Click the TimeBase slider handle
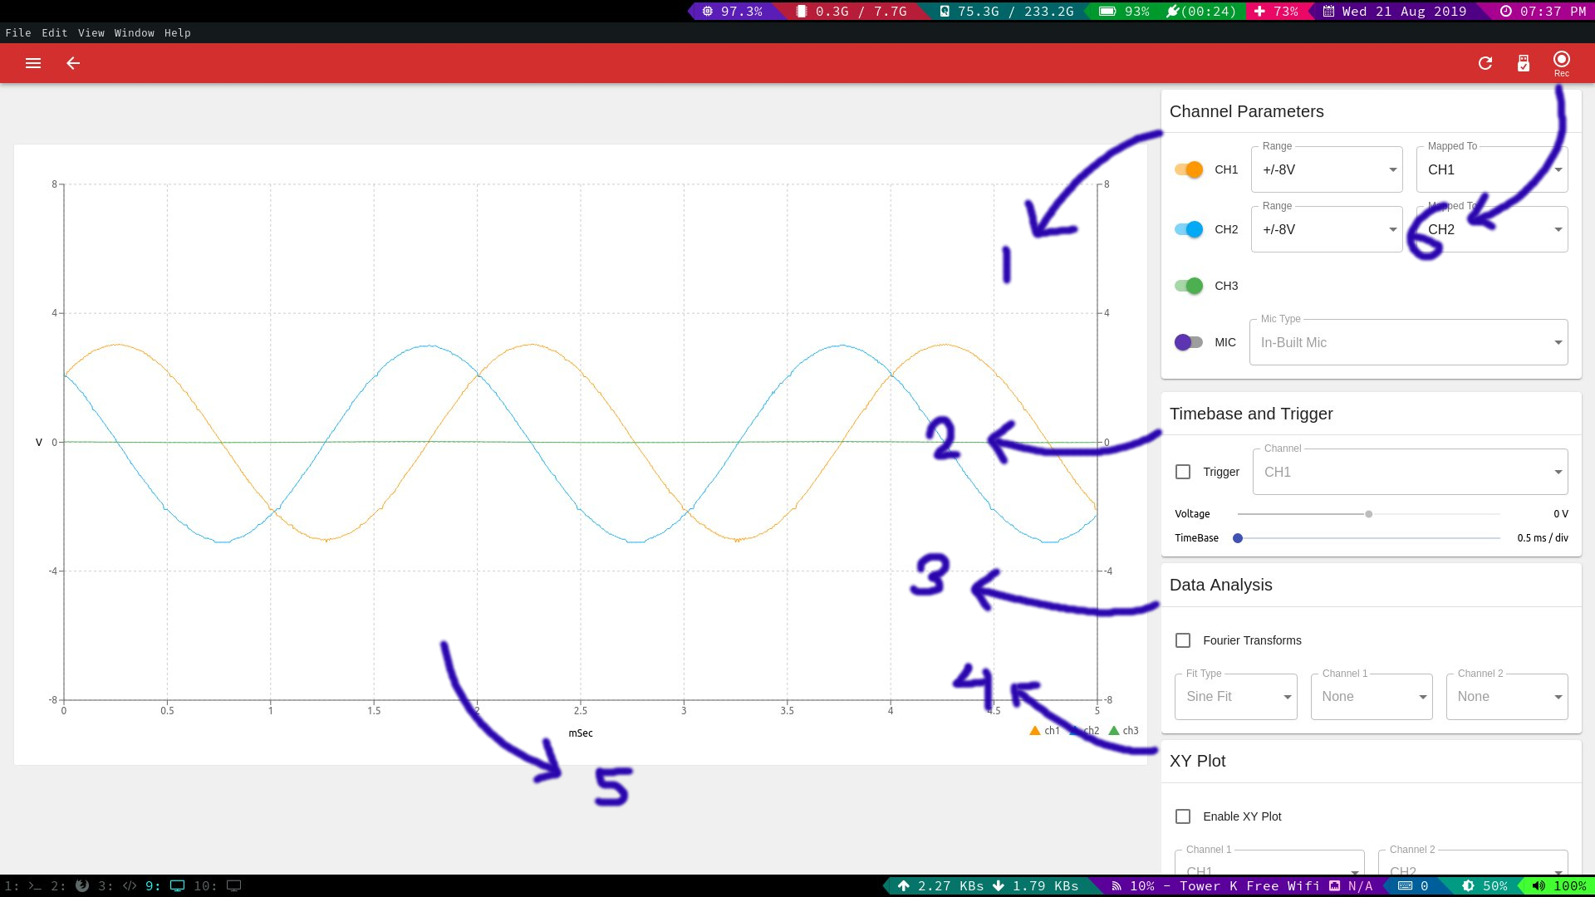Viewport: 1595px width, 897px height. coord(1238,538)
